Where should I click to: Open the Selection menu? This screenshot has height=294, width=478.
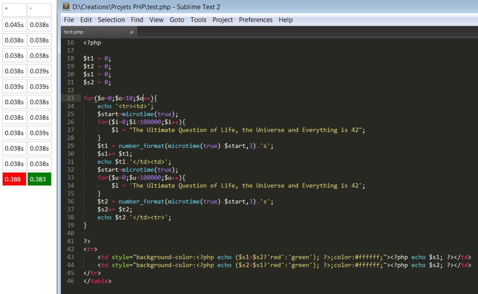[x=111, y=20]
